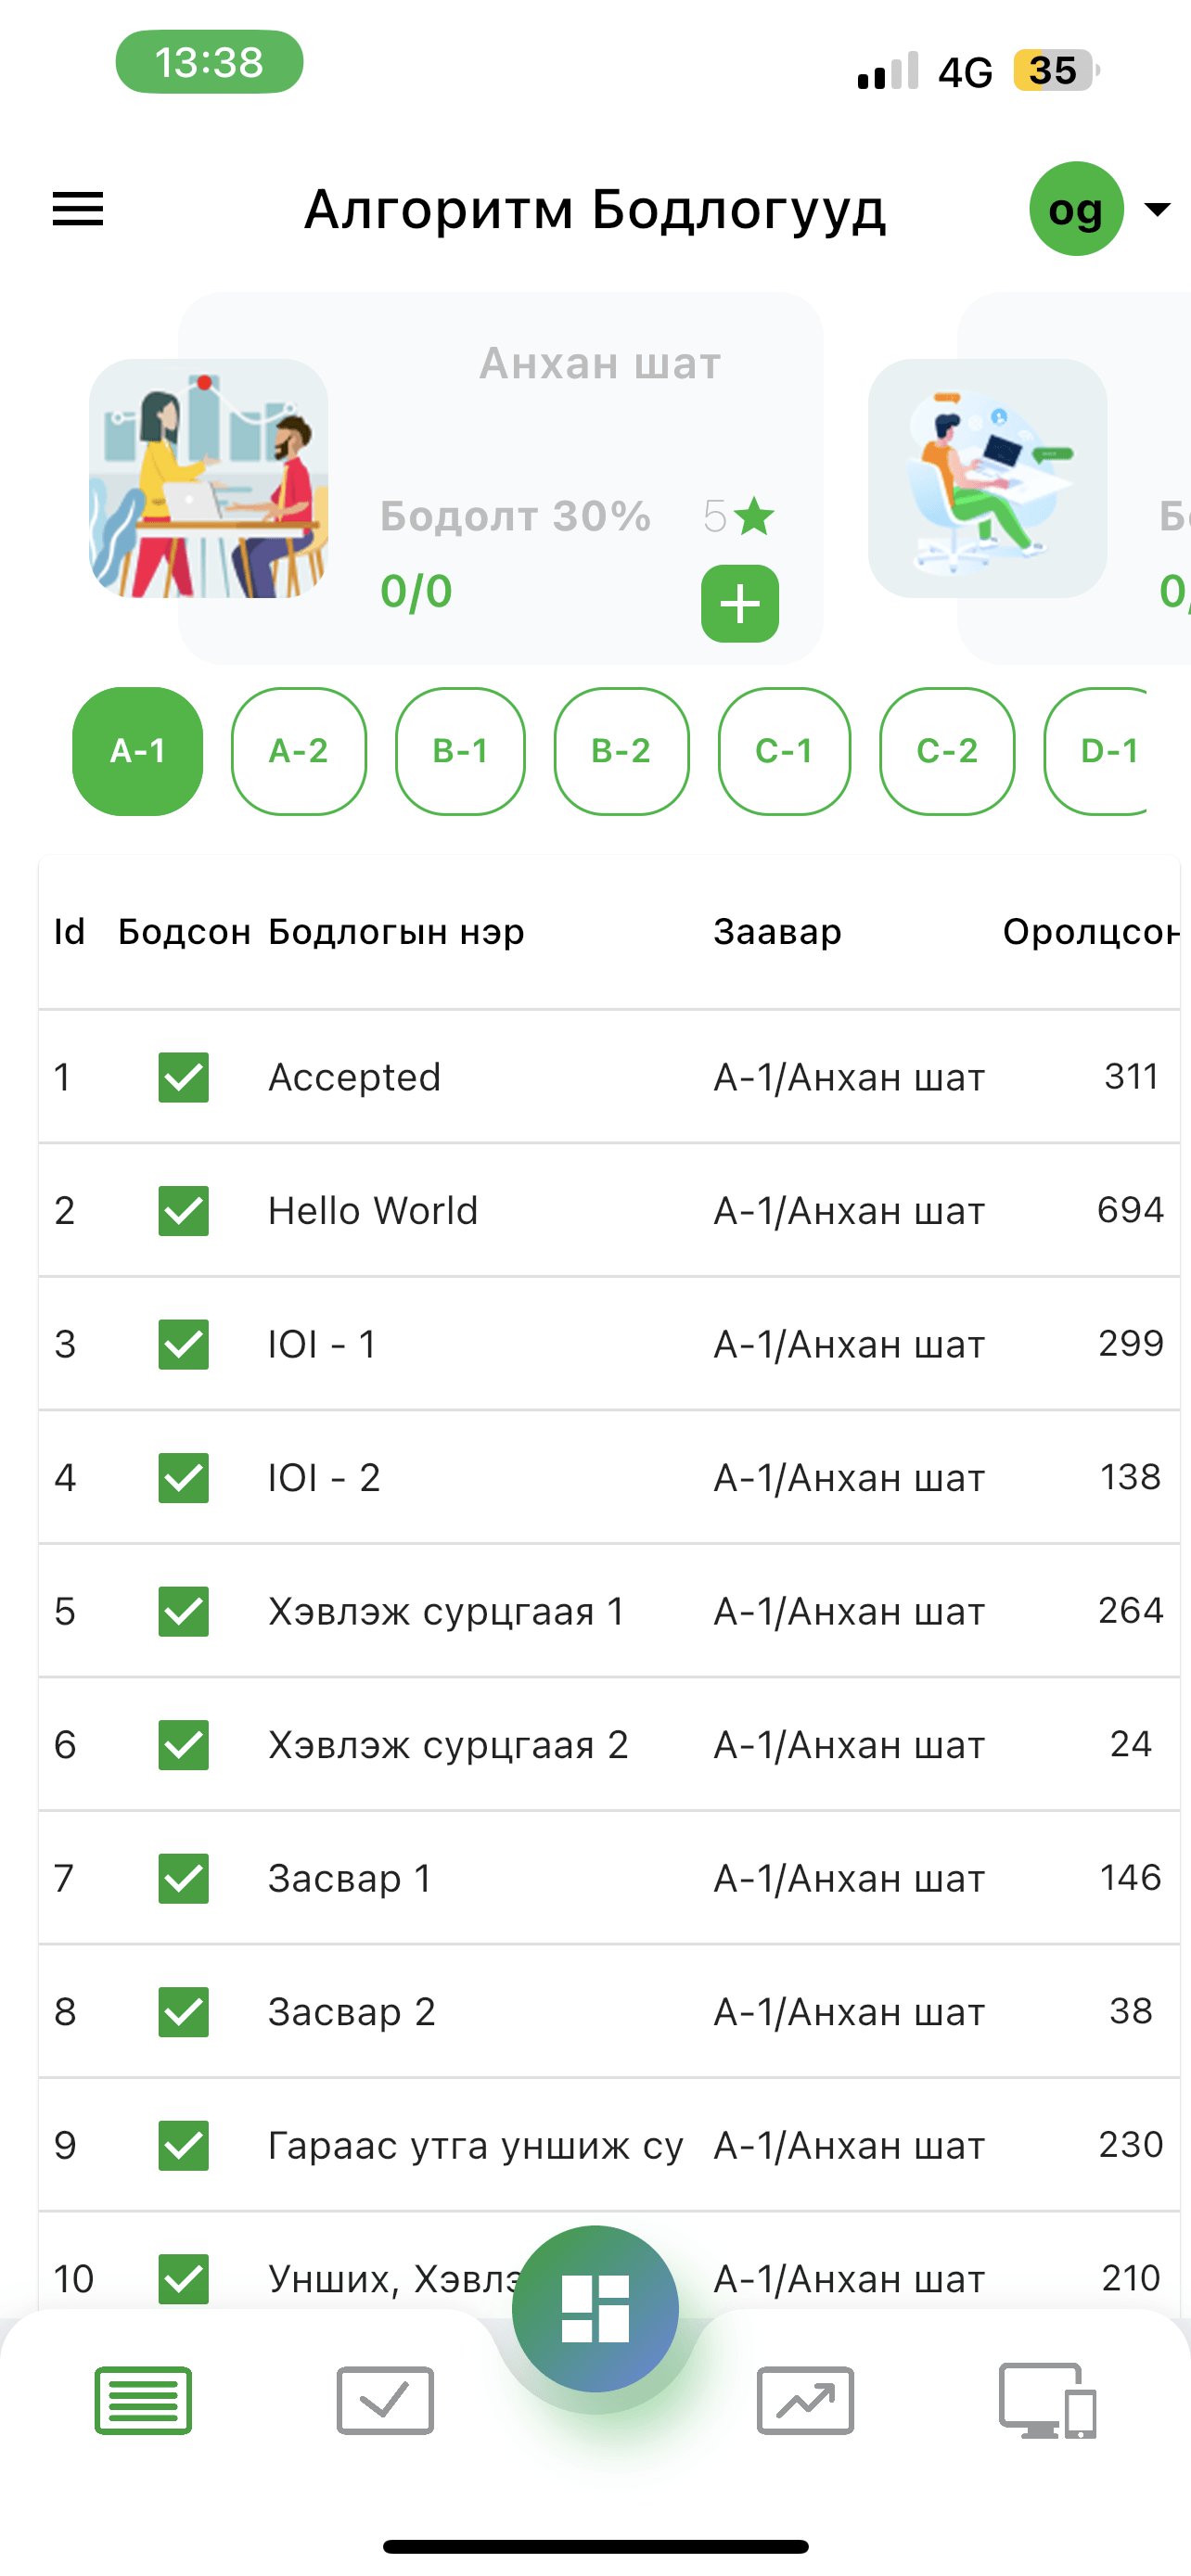The height and width of the screenshot is (2576, 1191).
Task: Toggle the checkbox for Hello World problem
Action: (184, 1211)
